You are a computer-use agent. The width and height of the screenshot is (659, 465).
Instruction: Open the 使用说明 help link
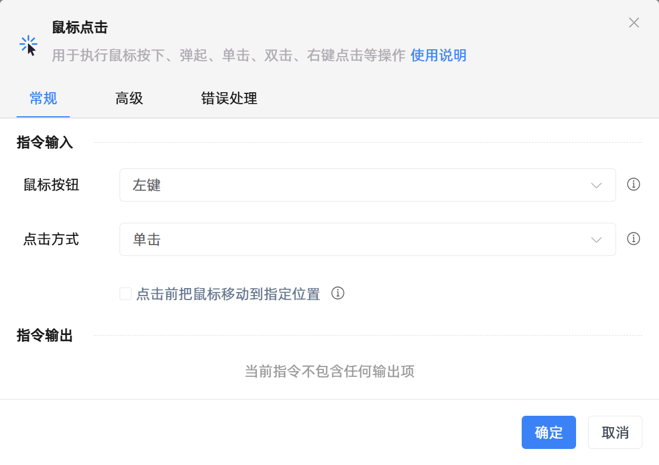click(x=438, y=56)
